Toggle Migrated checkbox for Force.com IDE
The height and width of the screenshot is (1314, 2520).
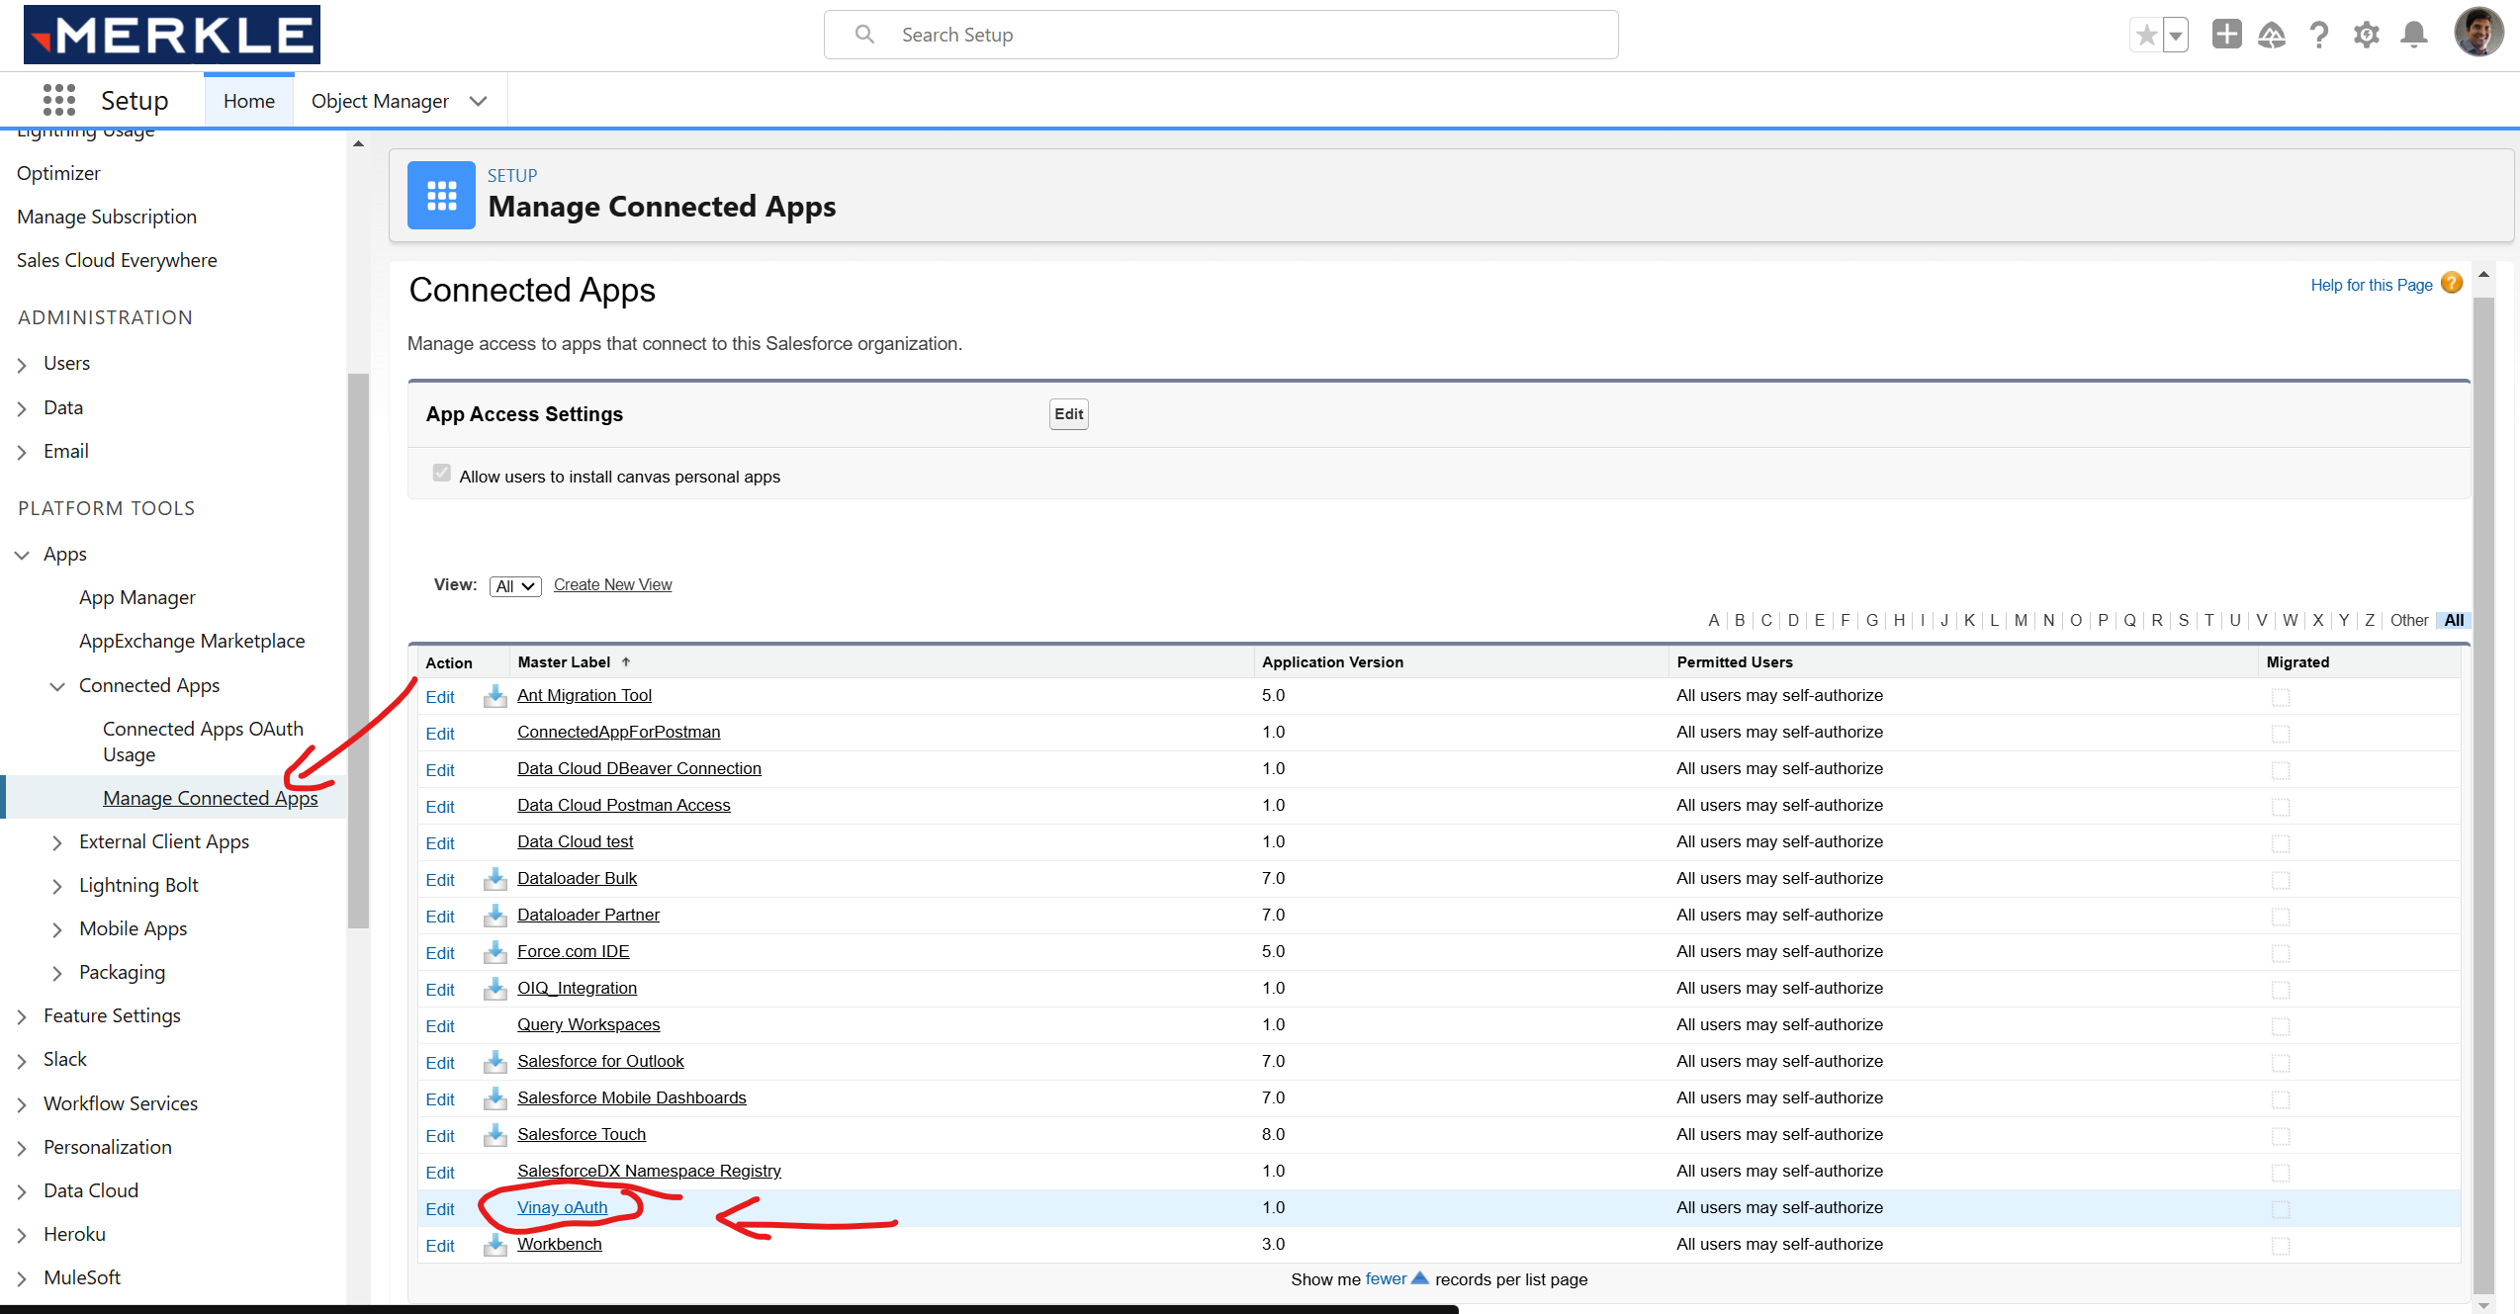pyautogui.click(x=2281, y=953)
